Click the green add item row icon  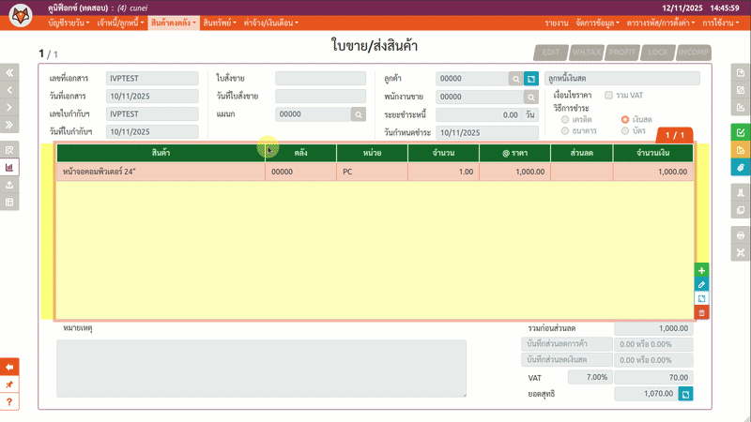[702, 270]
